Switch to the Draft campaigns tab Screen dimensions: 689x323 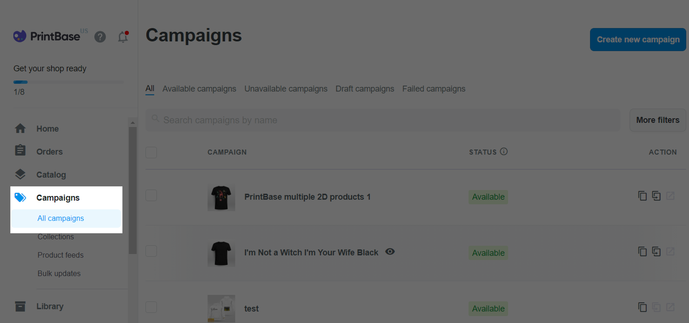tap(365, 89)
